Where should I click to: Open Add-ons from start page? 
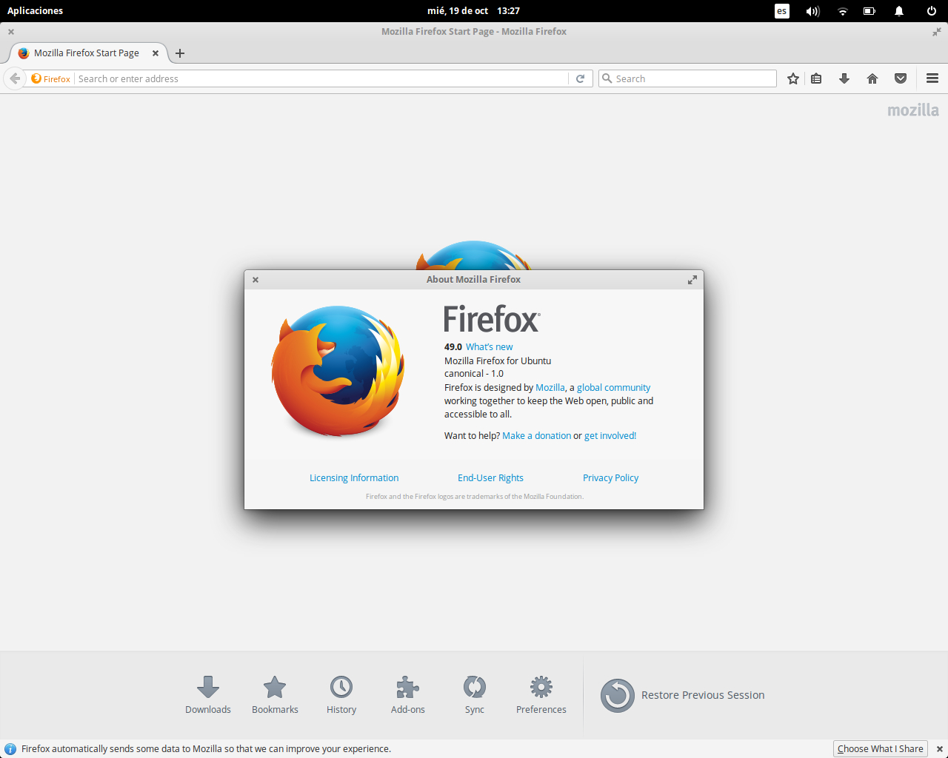[x=408, y=694]
